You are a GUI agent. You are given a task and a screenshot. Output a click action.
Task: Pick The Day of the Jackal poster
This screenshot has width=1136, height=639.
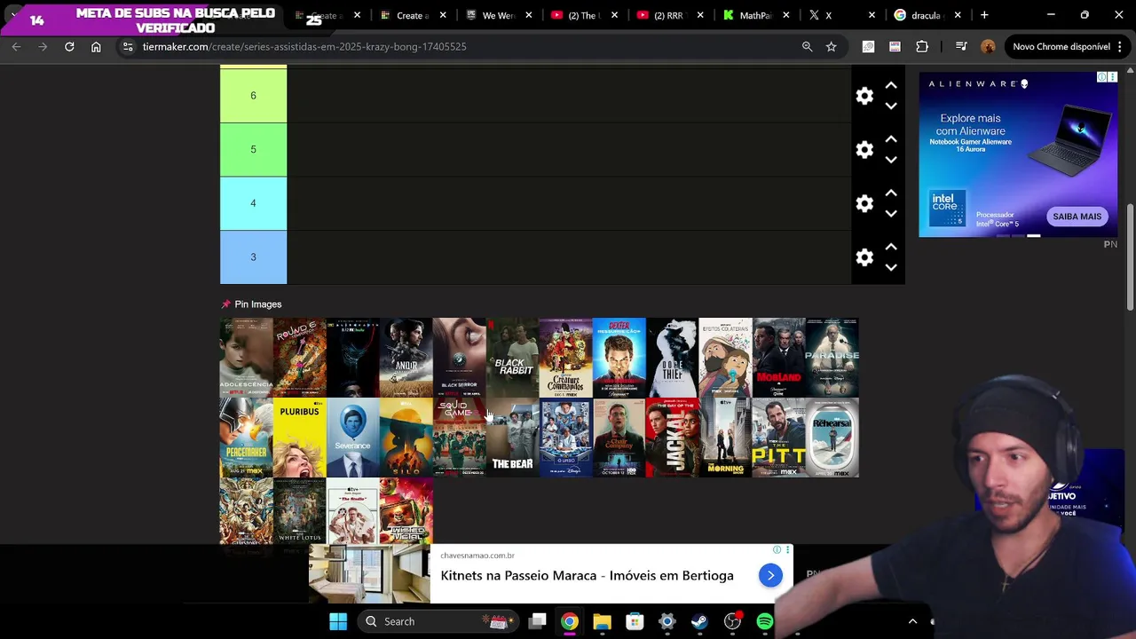[673, 438]
